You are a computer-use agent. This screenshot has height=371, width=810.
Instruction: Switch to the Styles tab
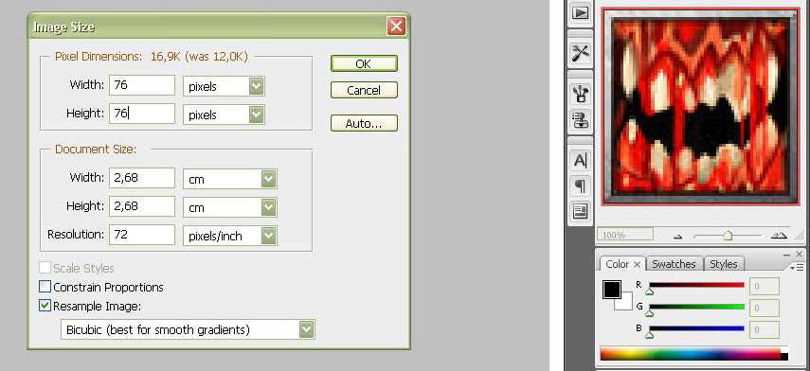723,264
